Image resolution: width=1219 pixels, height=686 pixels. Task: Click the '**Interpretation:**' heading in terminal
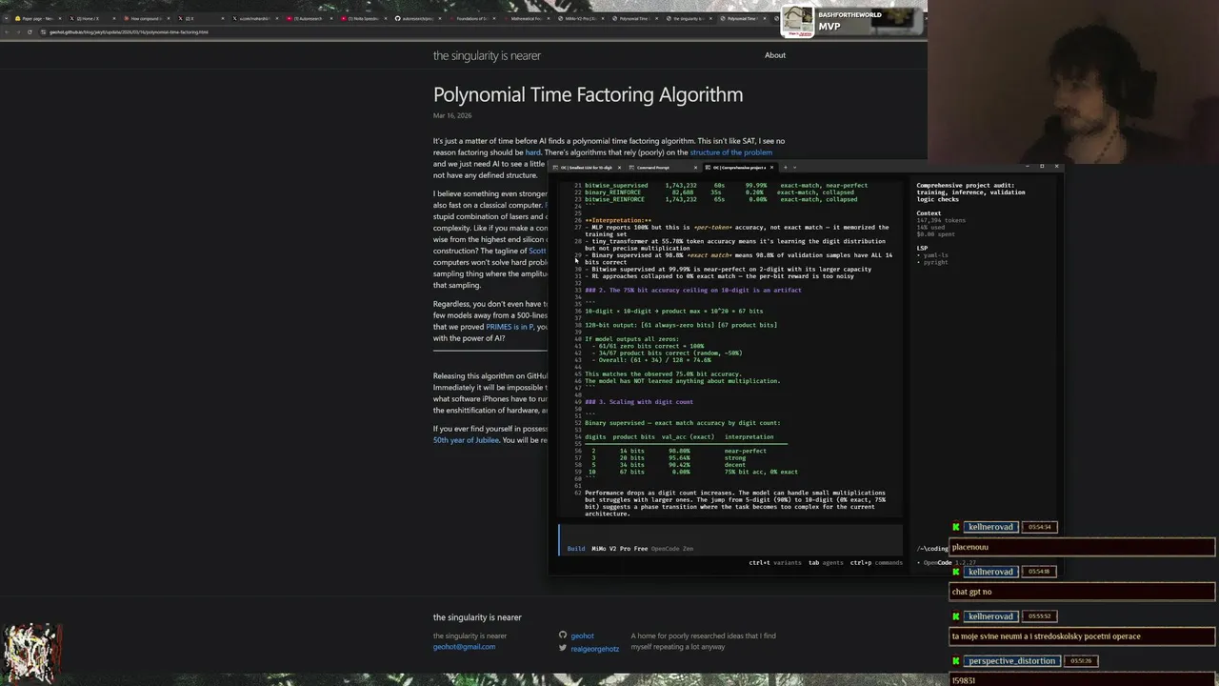click(x=618, y=220)
